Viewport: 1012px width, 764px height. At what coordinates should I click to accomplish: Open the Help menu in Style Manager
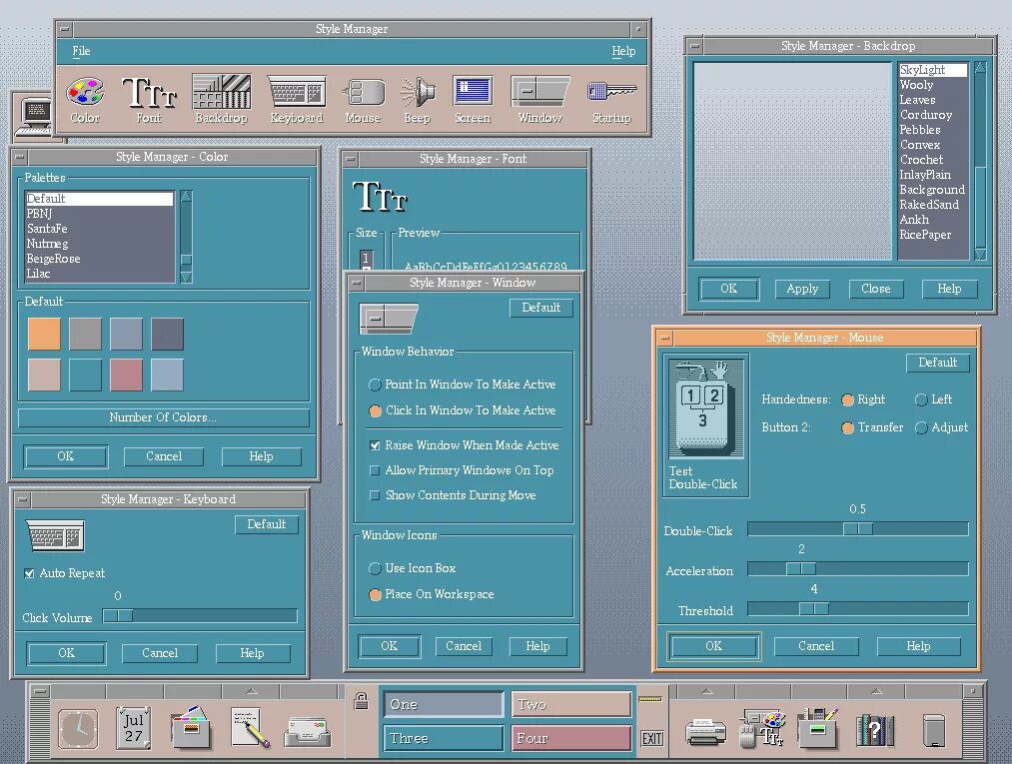tap(623, 50)
